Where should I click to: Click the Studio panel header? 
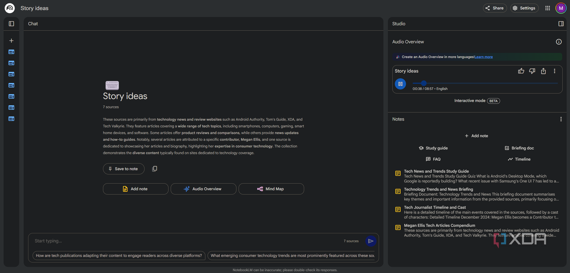[x=399, y=24]
